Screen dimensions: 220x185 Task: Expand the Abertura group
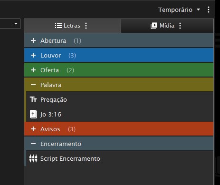point(33,40)
